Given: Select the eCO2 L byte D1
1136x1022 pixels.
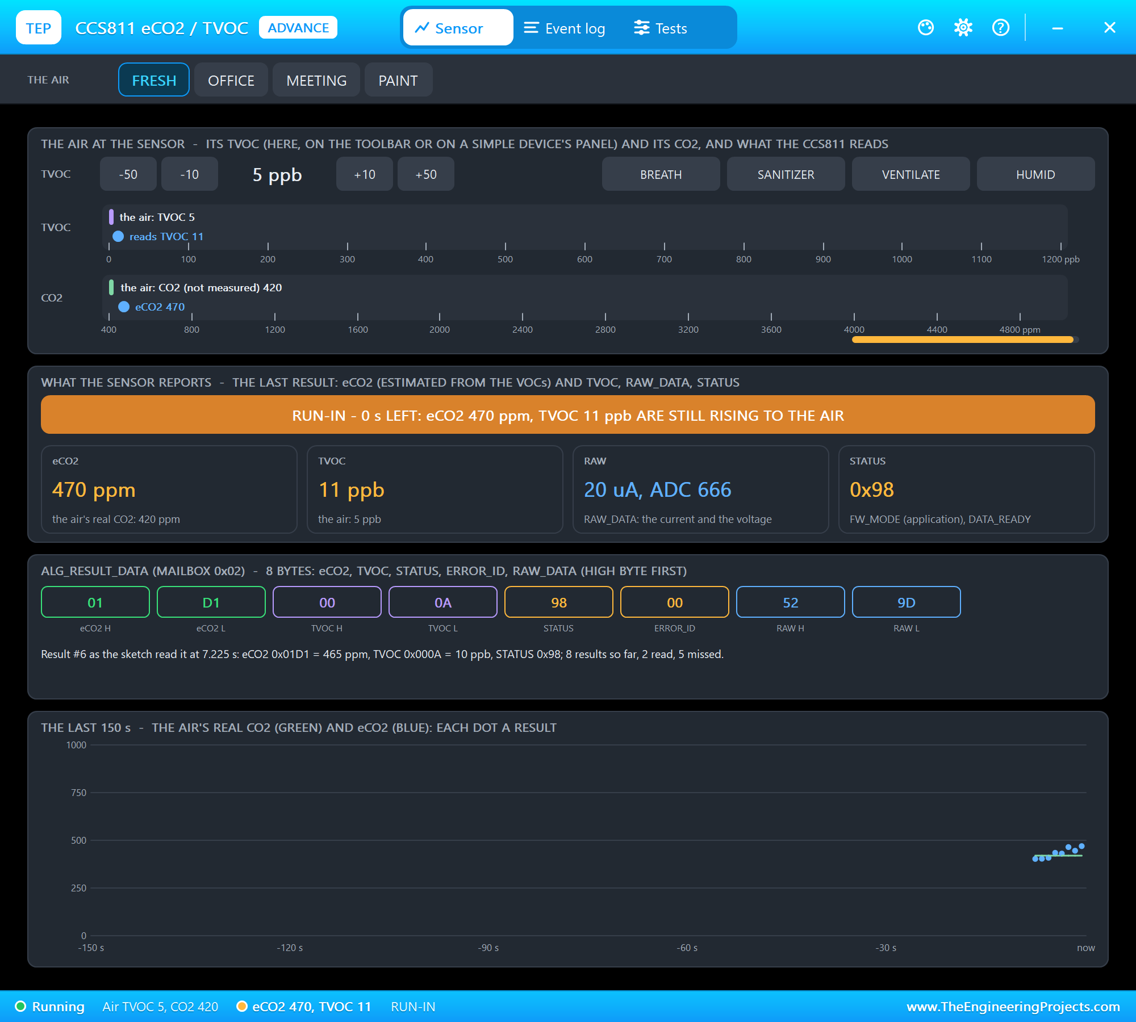Looking at the screenshot, I should [x=211, y=602].
